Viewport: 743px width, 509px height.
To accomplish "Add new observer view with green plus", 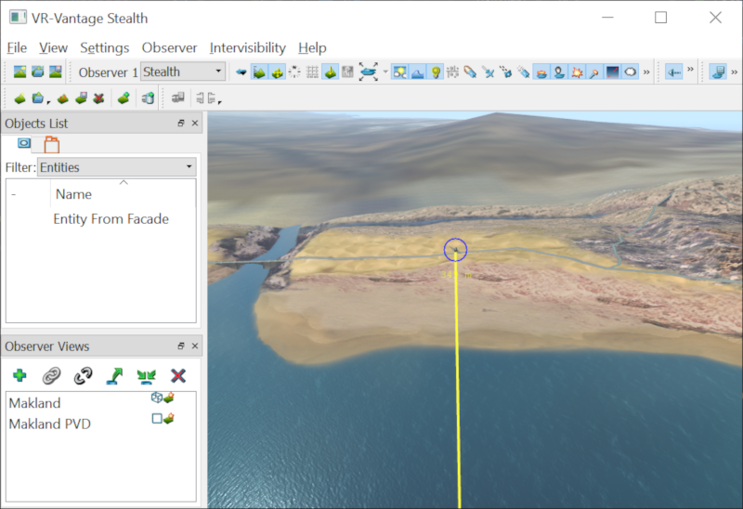I will click(x=20, y=376).
